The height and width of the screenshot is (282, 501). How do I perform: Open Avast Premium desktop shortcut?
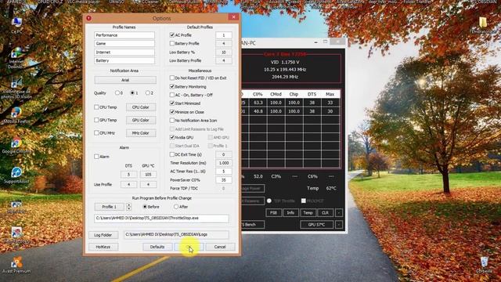tap(16, 265)
